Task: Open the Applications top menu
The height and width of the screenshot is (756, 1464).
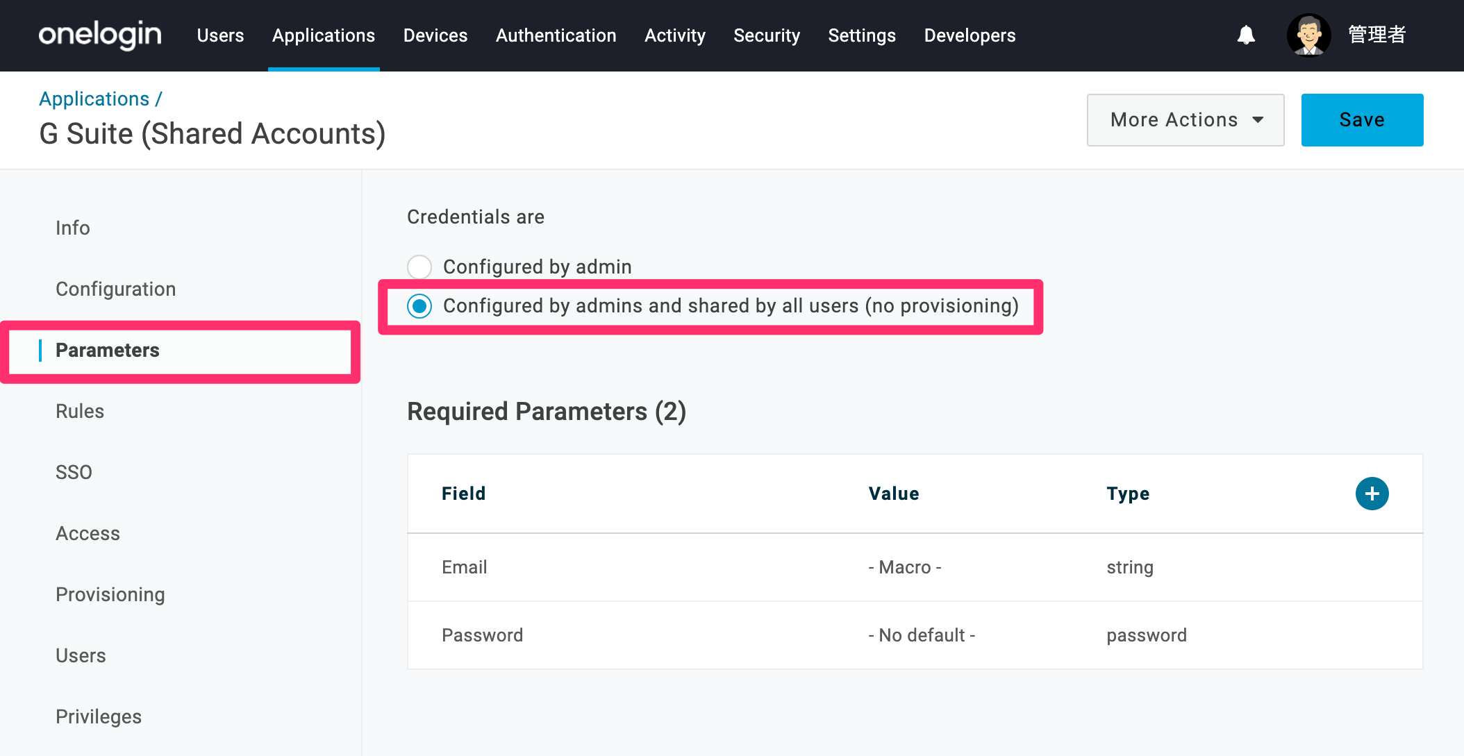Action: point(324,35)
